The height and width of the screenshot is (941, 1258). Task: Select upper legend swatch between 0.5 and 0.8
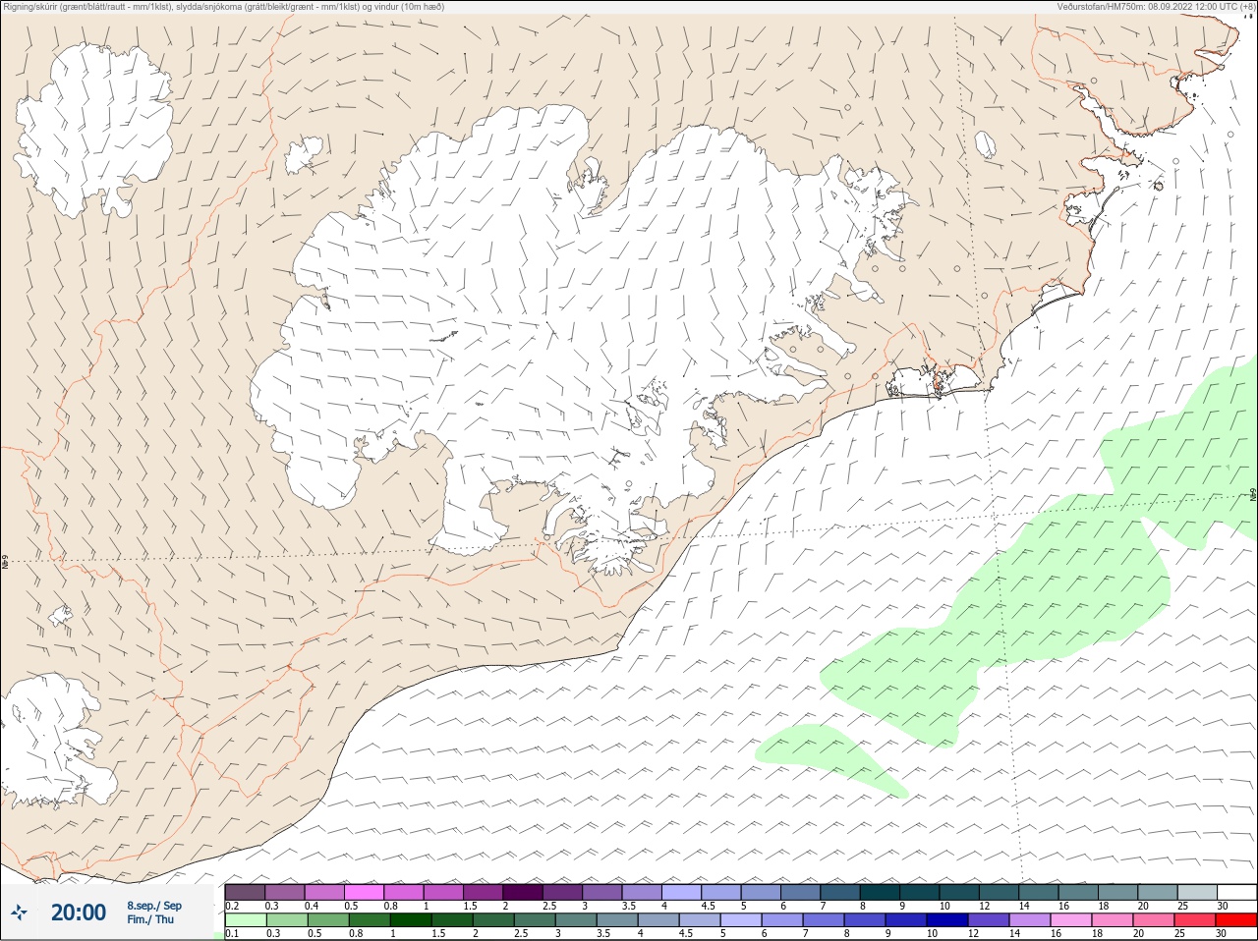tap(365, 892)
